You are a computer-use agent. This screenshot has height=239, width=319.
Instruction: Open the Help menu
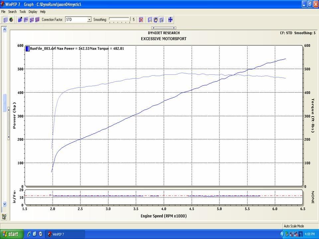pyautogui.click(x=43, y=12)
